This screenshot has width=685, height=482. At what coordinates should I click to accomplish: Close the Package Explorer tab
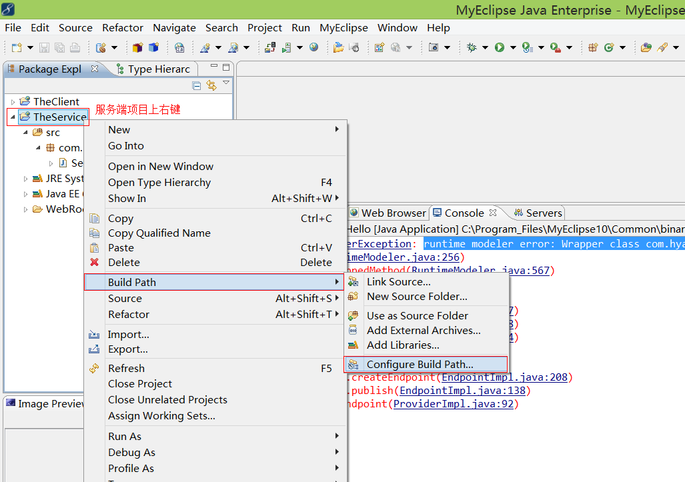94,69
